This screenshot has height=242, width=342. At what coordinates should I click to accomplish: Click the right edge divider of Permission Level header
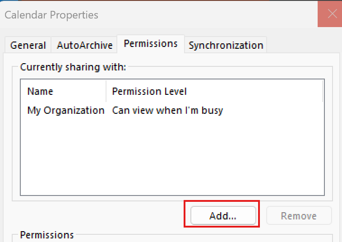click(x=323, y=91)
